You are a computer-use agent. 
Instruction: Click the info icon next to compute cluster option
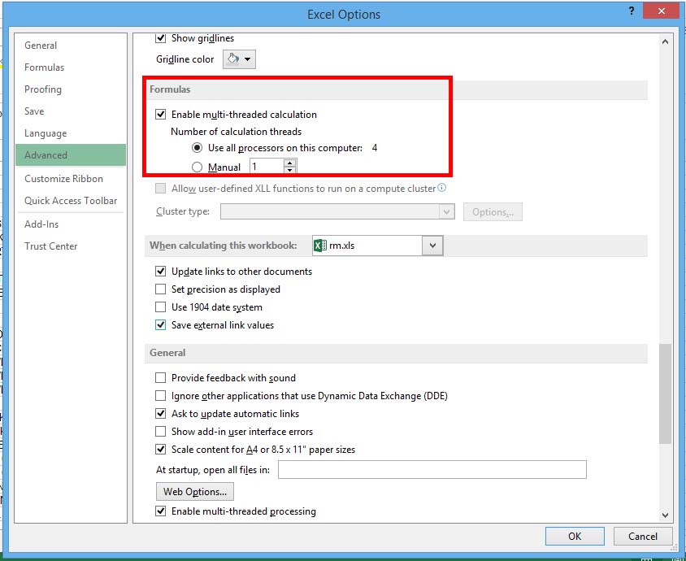point(441,187)
